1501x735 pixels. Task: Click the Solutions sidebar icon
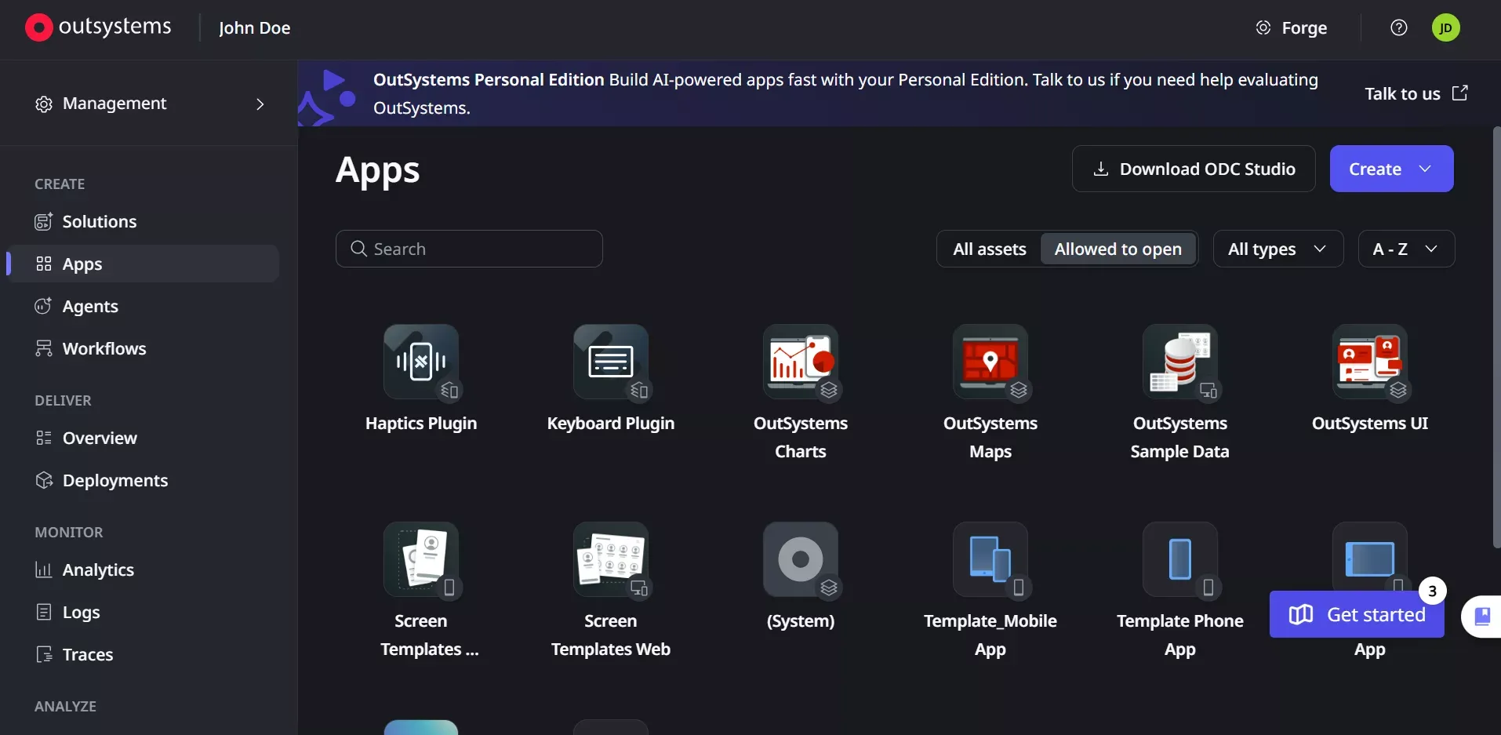(x=44, y=221)
